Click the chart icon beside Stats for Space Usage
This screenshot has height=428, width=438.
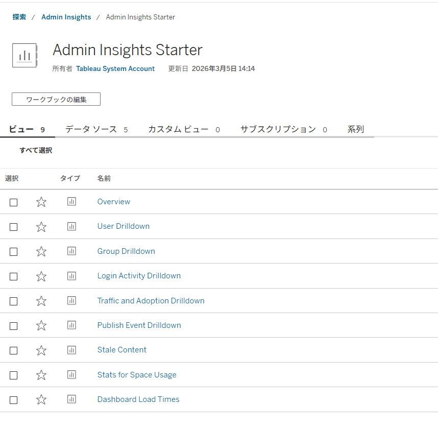coord(71,374)
